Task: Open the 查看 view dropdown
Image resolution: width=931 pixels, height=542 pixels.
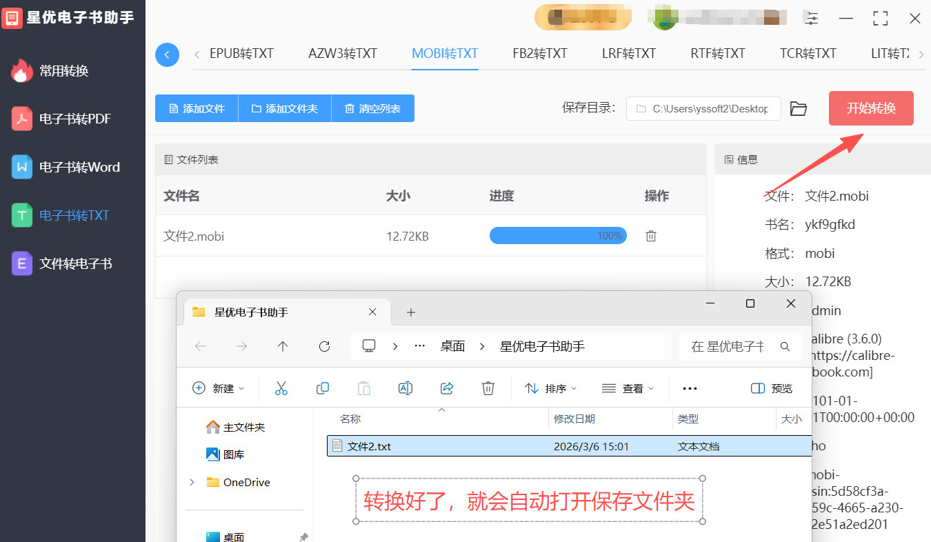Action: click(x=628, y=388)
